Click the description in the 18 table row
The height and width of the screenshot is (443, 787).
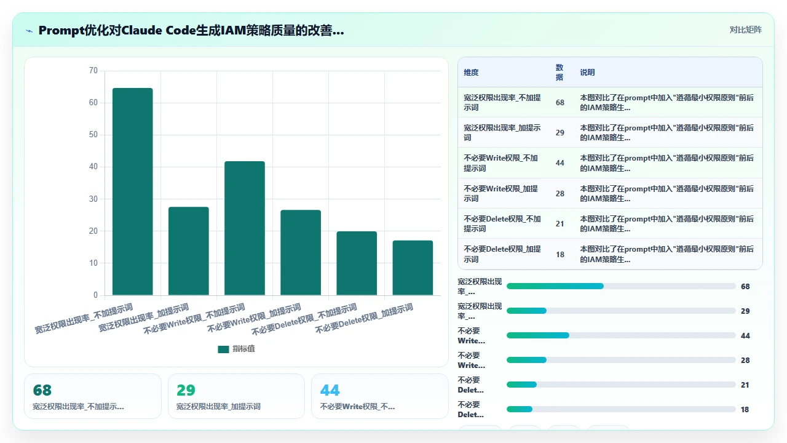[667, 255]
